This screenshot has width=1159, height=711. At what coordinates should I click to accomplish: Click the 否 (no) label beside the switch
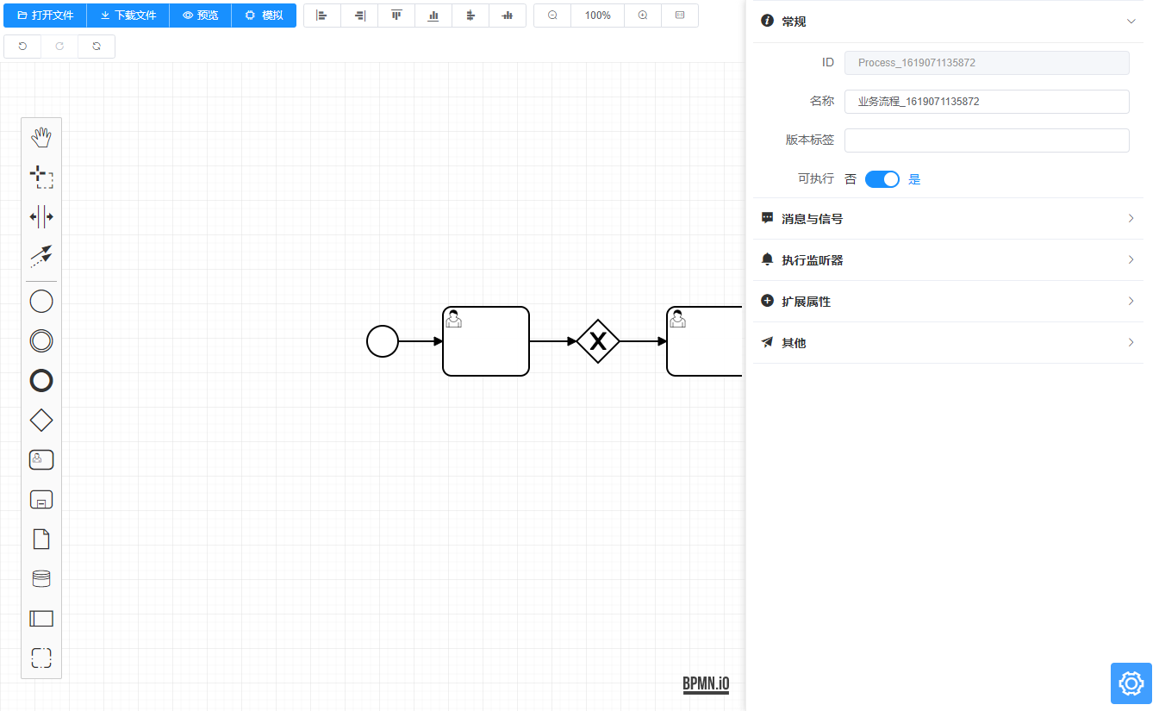(851, 179)
